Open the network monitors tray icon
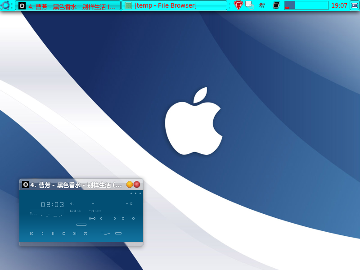The height and width of the screenshot is (270, 360). coord(276,5)
